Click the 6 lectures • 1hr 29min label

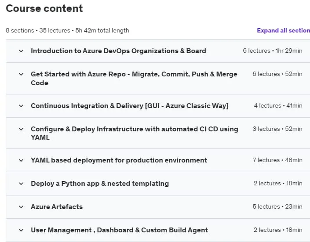coord(273,51)
